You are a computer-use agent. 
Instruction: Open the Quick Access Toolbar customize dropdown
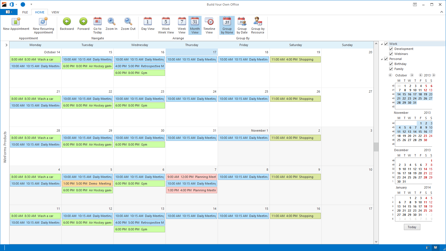tap(31, 4)
